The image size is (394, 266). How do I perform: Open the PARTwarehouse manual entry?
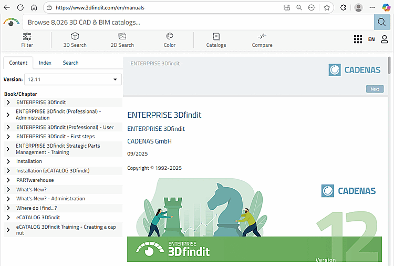35,180
